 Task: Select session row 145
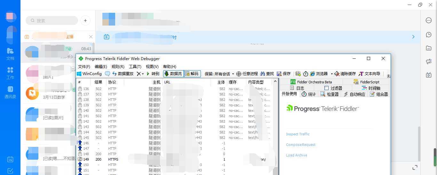tap(174, 138)
